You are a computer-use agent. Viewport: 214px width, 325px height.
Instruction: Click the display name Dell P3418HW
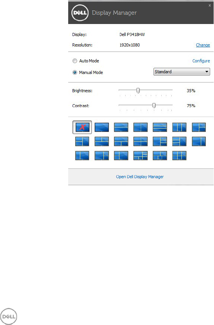(132, 34)
